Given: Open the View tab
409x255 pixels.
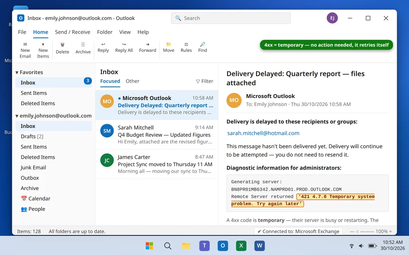Looking at the screenshot, I should pyautogui.click(x=125, y=32).
